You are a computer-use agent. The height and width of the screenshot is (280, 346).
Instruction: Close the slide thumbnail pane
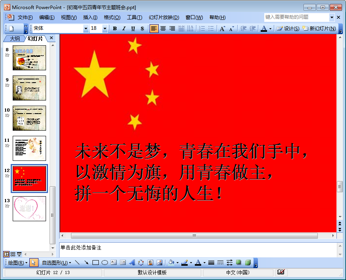[52, 38]
